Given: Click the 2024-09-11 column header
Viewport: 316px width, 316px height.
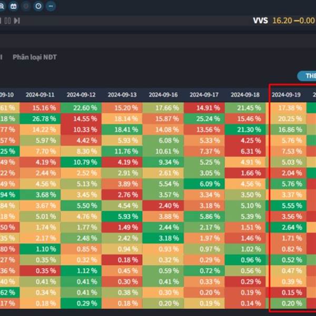Looking at the screenshot, I should pos(40,95).
